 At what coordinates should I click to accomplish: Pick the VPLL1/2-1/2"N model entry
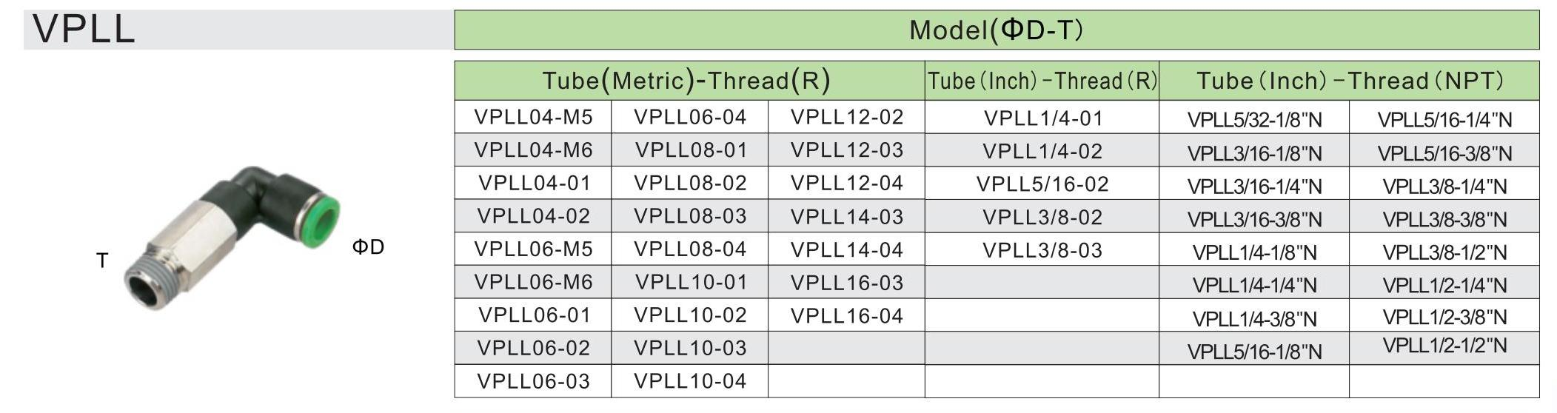1444,346
